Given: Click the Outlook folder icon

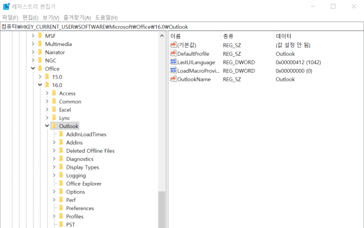Looking at the screenshot, I should point(54,126).
